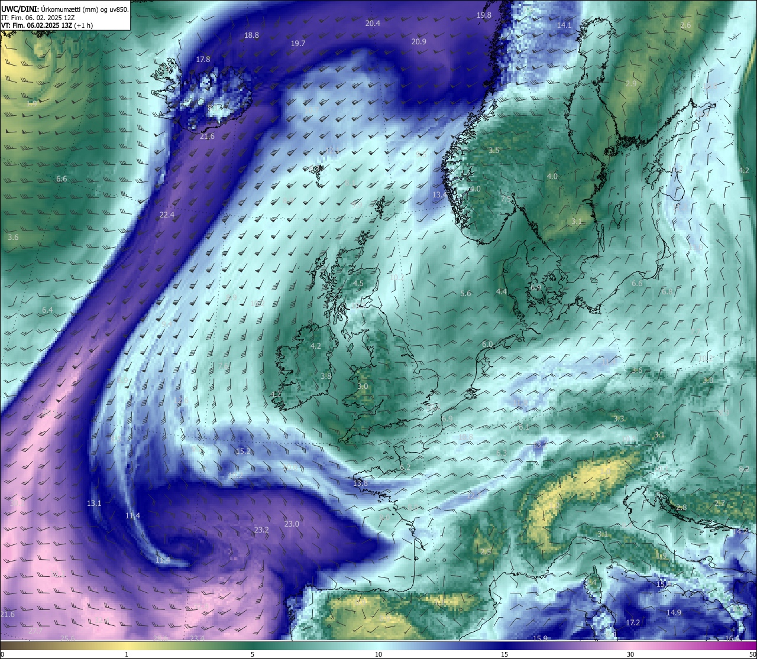Click the 4.5 value over Scotland
The height and width of the screenshot is (659, 757).
[x=358, y=283]
